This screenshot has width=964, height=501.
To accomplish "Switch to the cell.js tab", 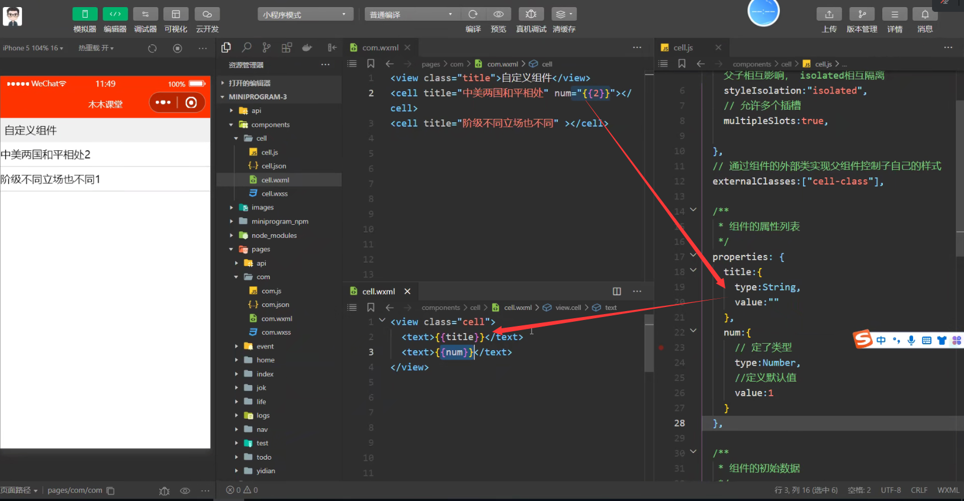I will point(683,47).
